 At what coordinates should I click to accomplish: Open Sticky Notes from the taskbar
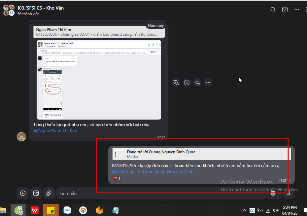[x=51, y=210]
